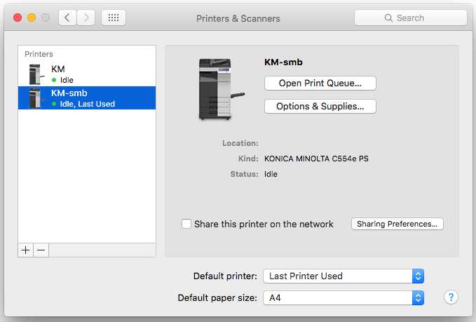Close the Printers & Scanners window
The height and width of the screenshot is (322, 476).
click(18, 18)
